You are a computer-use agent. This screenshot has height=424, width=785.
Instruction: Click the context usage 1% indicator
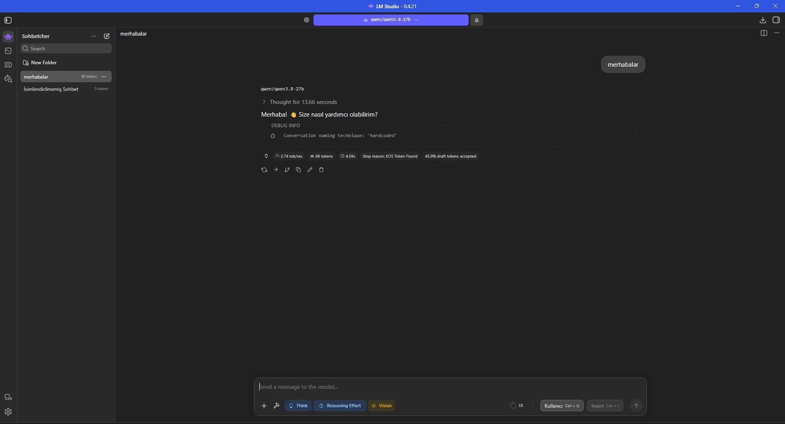click(517, 406)
